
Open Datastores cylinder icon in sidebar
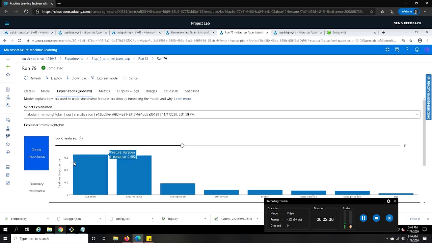pos(8,175)
